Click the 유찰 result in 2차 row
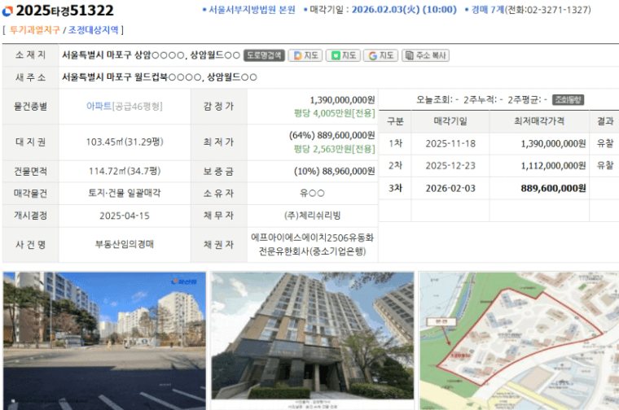The width and height of the screenshot is (619, 410). point(605,166)
